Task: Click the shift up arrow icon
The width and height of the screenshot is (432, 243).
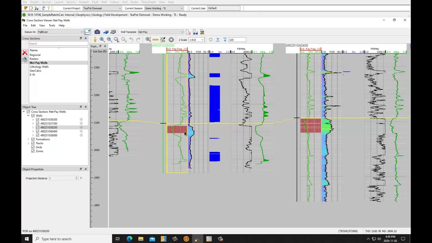Action: tap(218, 40)
